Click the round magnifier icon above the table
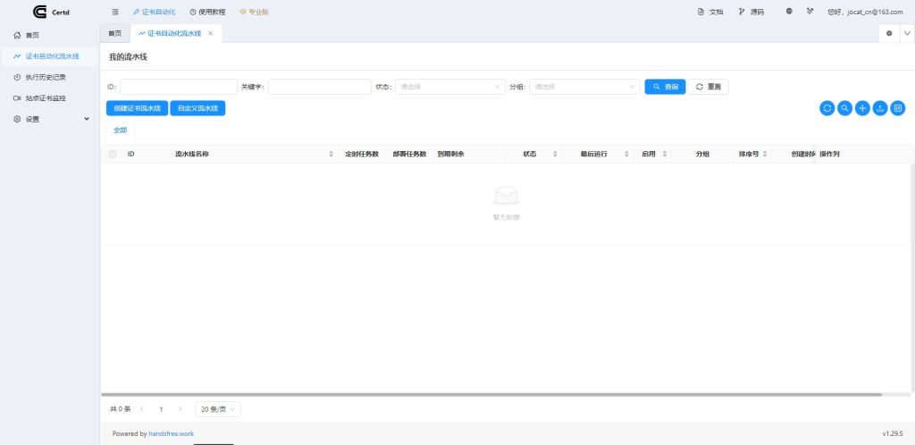Image resolution: width=915 pixels, height=445 pixels. pos(844,108)
